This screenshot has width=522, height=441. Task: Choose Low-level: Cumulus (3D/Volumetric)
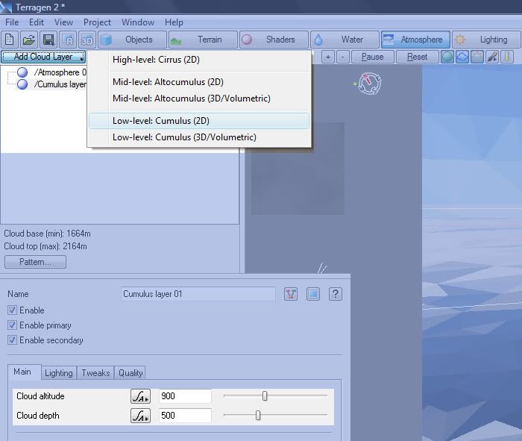(x=184, y=137)
